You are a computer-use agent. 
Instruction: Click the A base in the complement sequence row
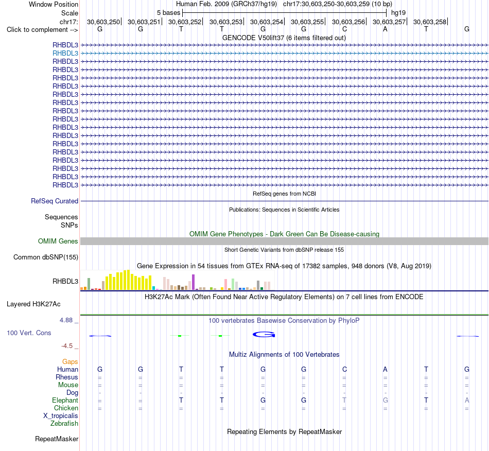pos(385,29)
